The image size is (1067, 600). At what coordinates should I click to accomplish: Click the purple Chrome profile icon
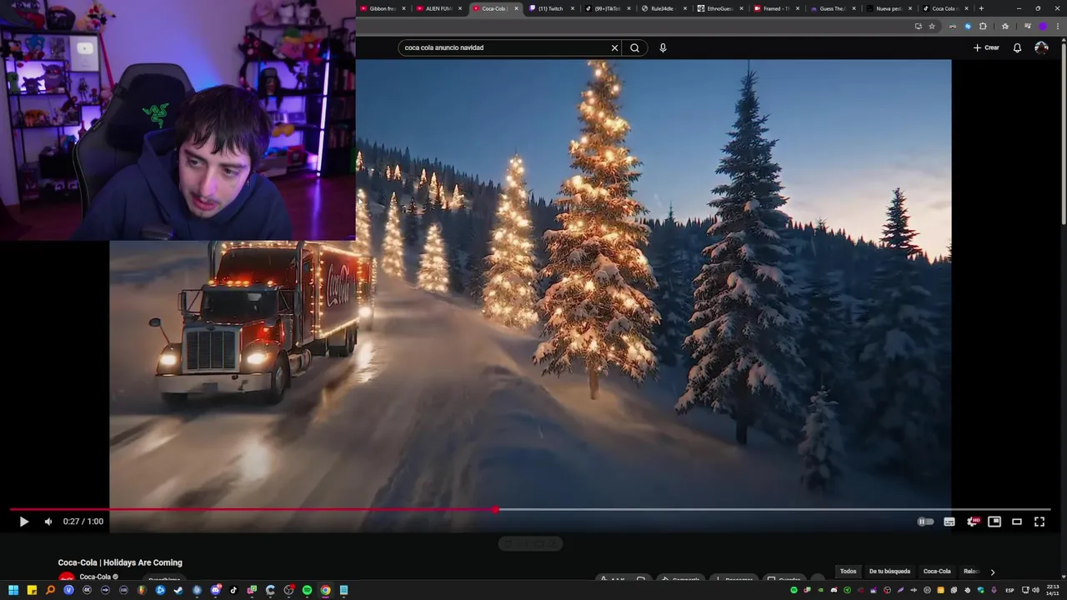(1042, 26)
